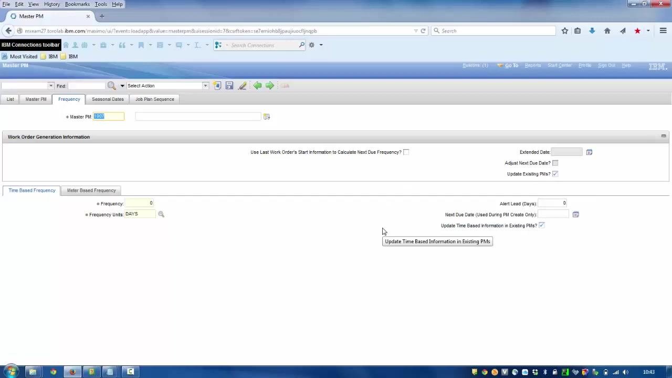Click the Find text field
This screenshot has width=672, height=378.
click(87, 86)
